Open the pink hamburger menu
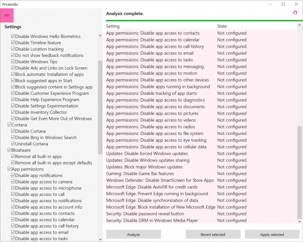Image resolution: width=303 pixels, height=242 pixels. (x=7, y=16)
